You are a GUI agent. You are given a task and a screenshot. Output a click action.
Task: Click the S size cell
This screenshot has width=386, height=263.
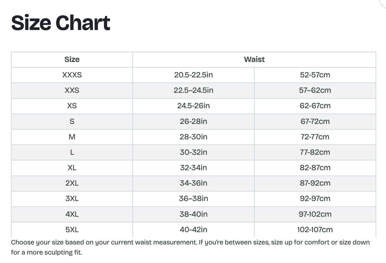point(72,122)
